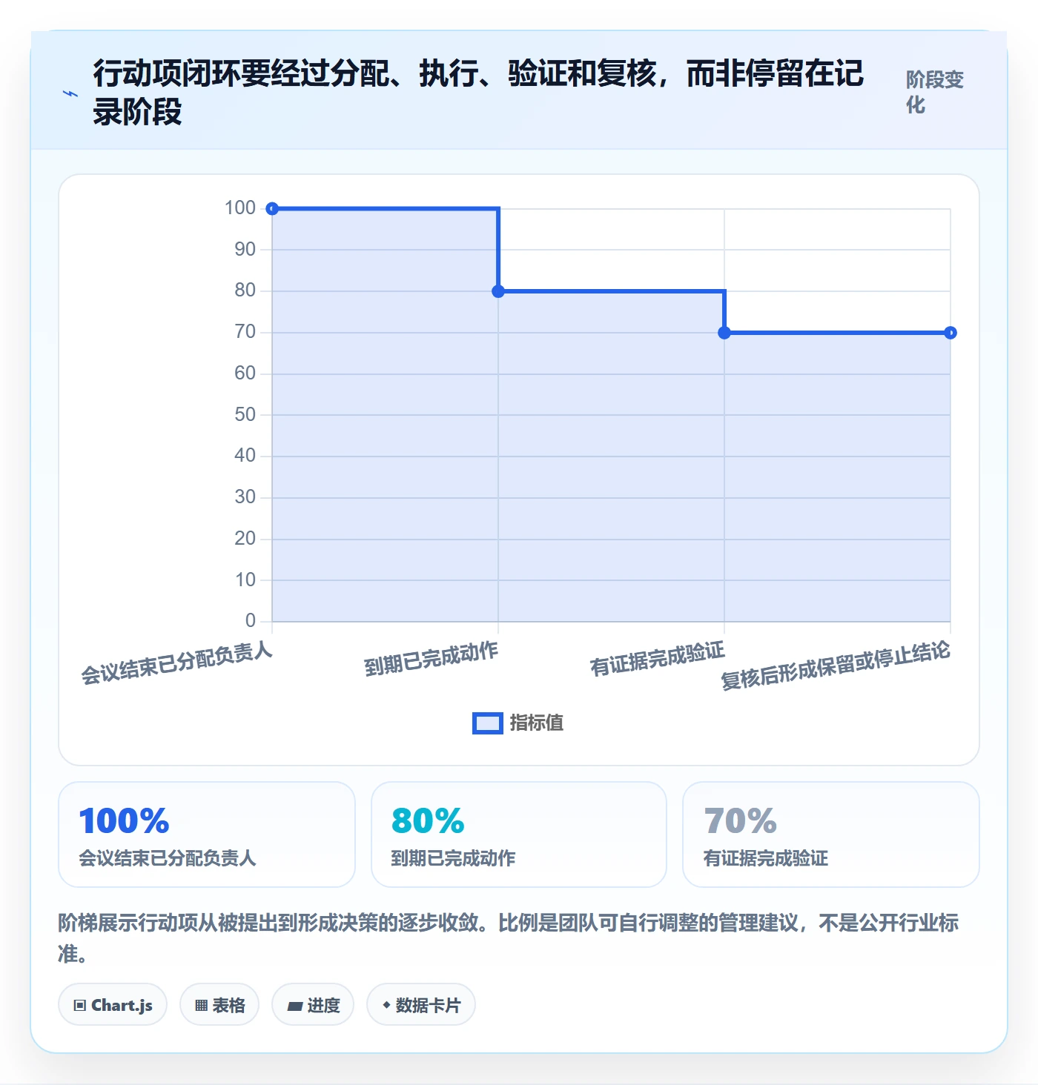Click the chart data point at value 100
Image resolution: width=1038 pixels, height=1085 pixels.
pyautogui.click(x=272, y=208)
